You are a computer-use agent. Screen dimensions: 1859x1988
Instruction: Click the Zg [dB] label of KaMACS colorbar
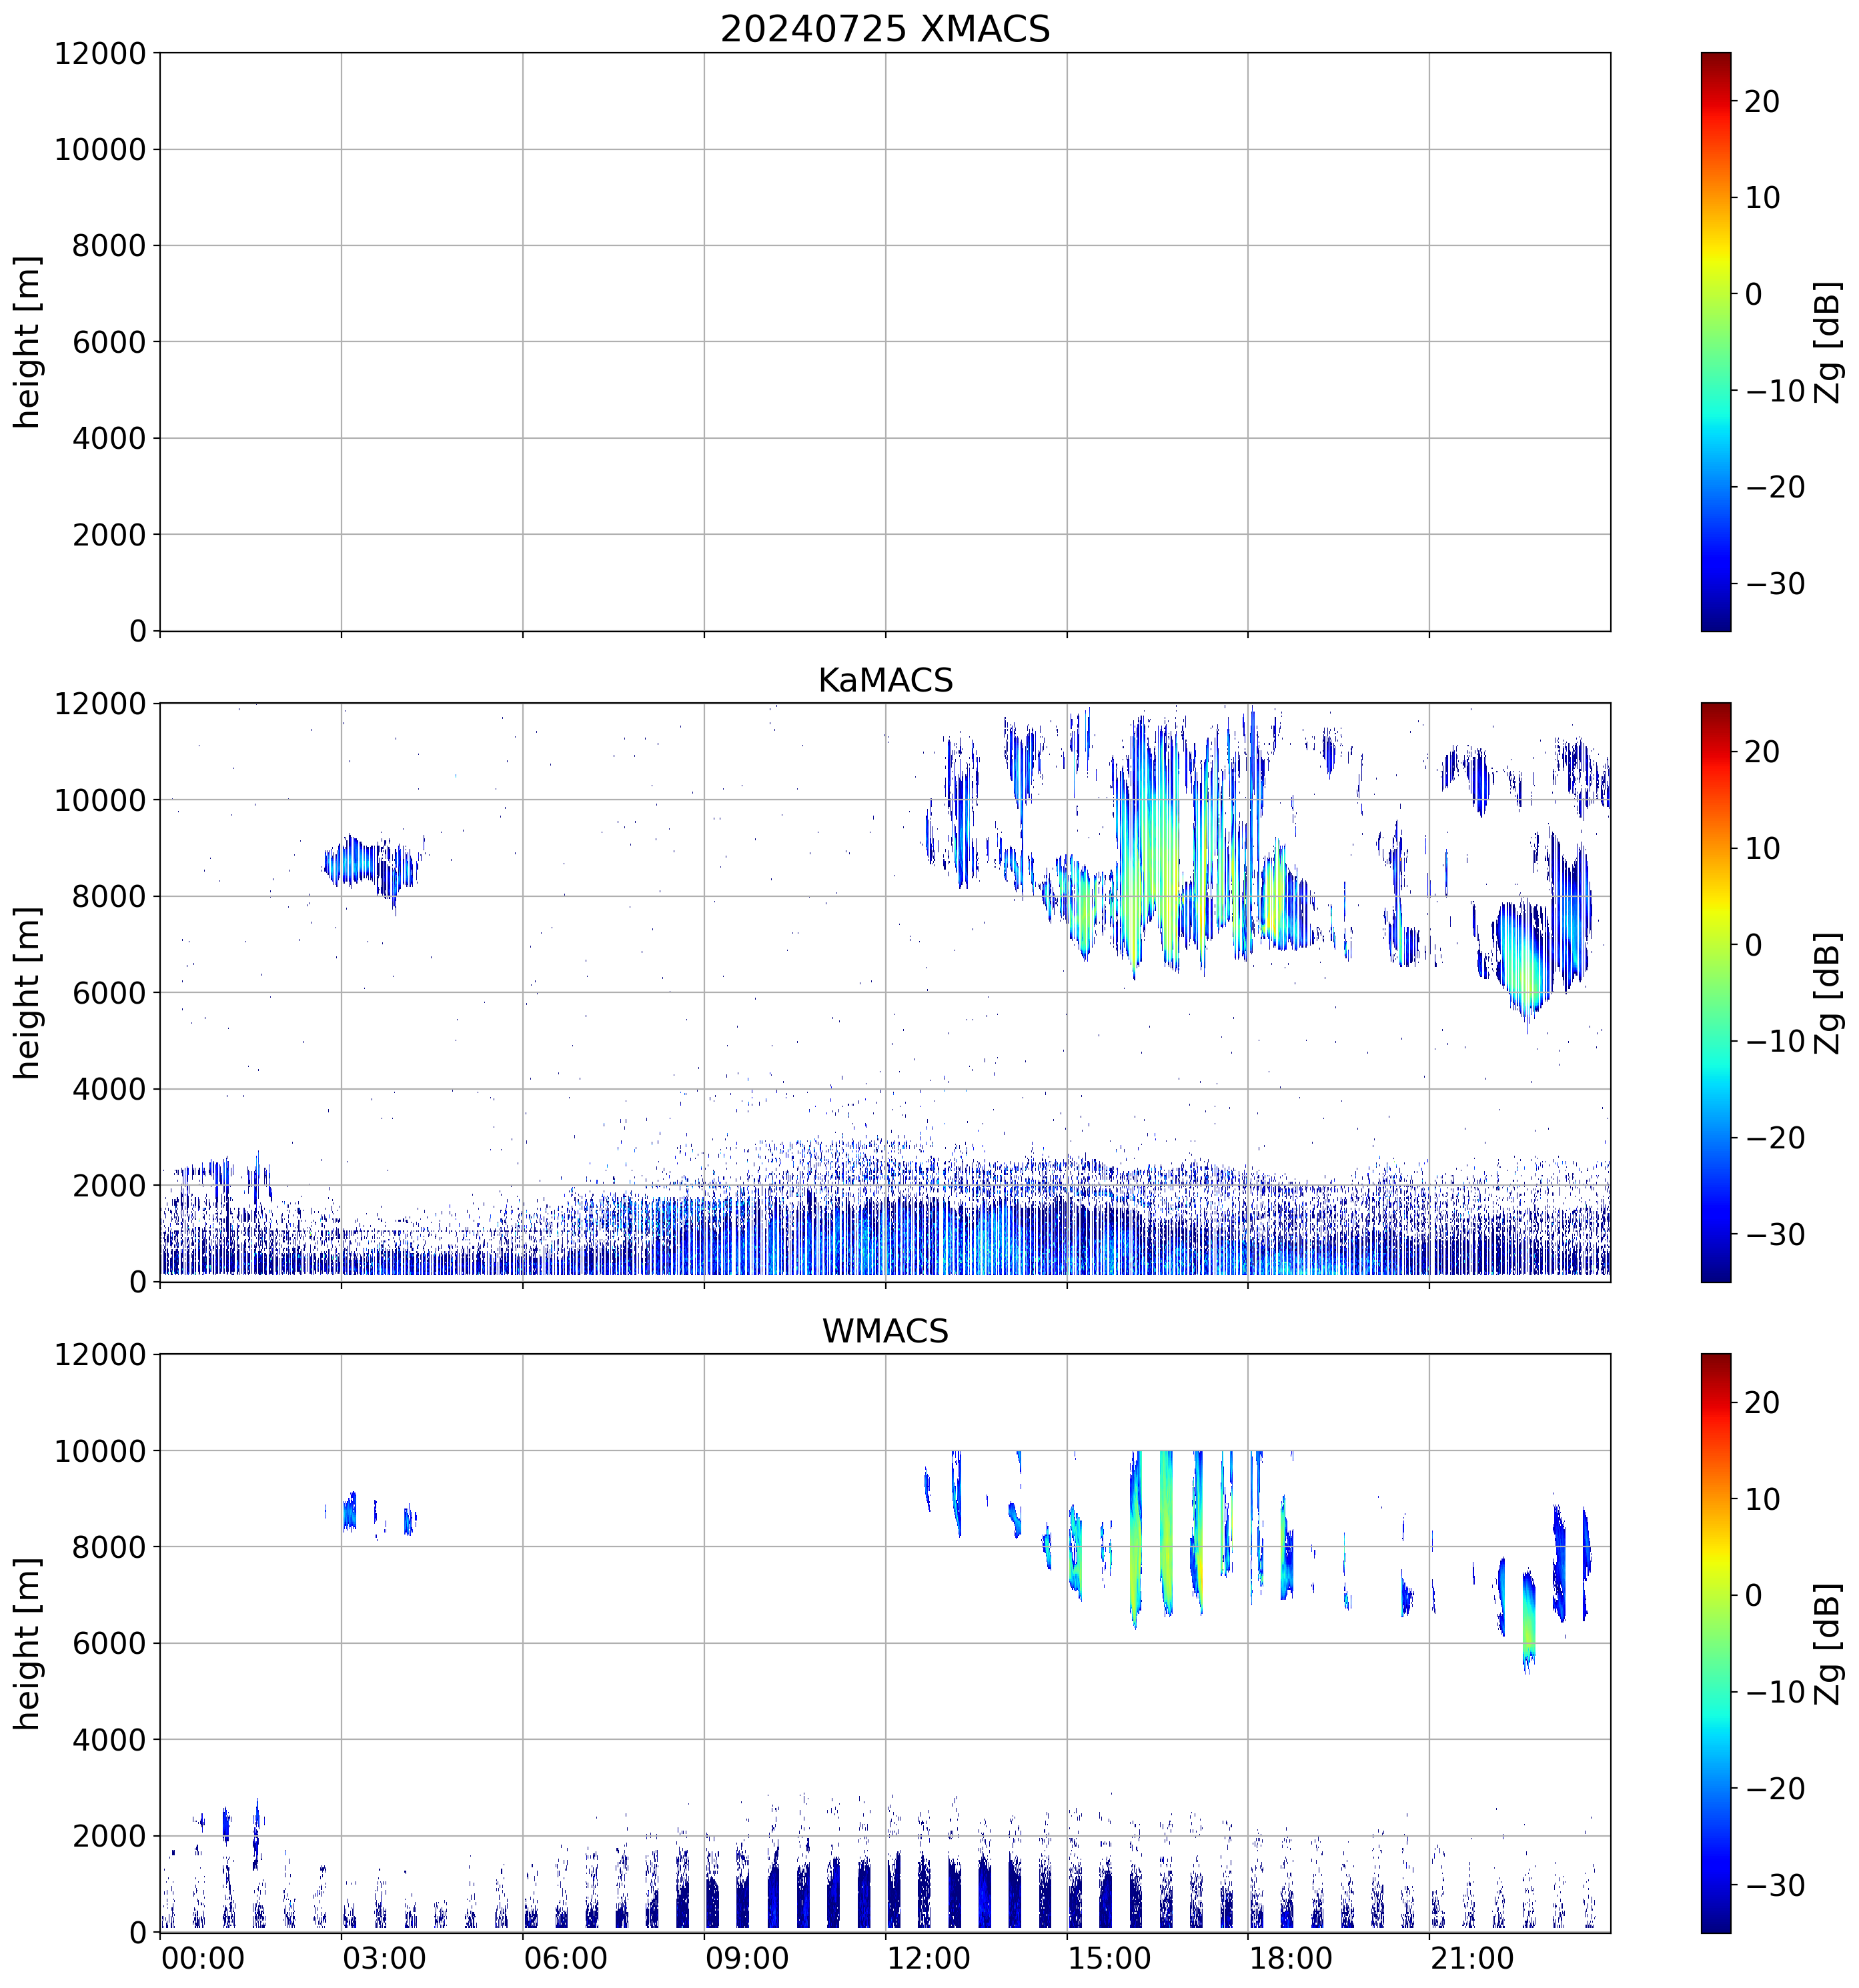click(x=1828, y=992)
